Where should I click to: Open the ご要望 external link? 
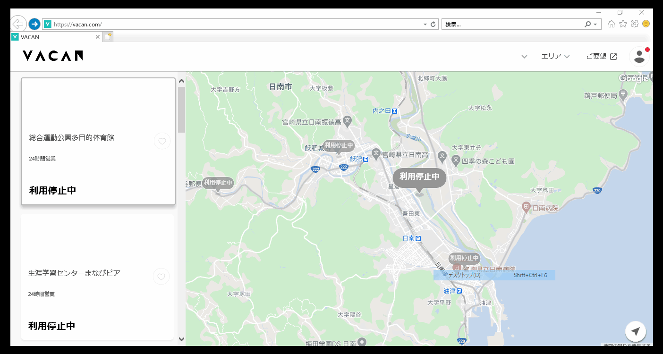click(602, 57)
